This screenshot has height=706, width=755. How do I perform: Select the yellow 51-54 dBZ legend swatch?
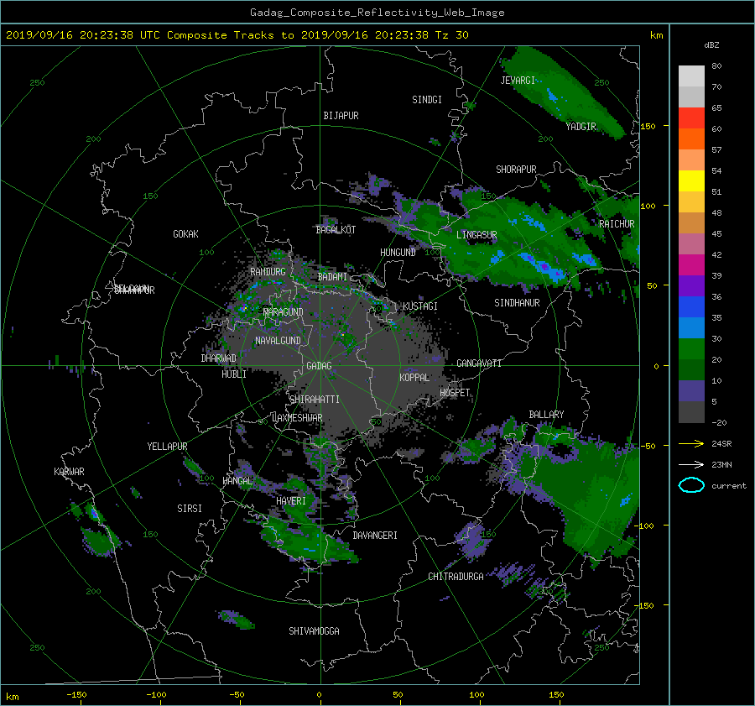coord(691,181)
